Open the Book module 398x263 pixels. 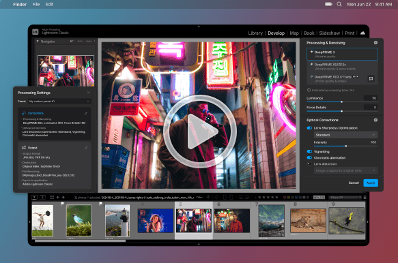309,33
